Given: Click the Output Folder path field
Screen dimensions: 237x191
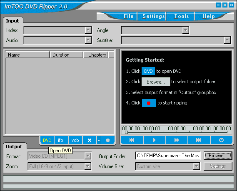Looking at the screenshot, I should (x=168, y=156).
